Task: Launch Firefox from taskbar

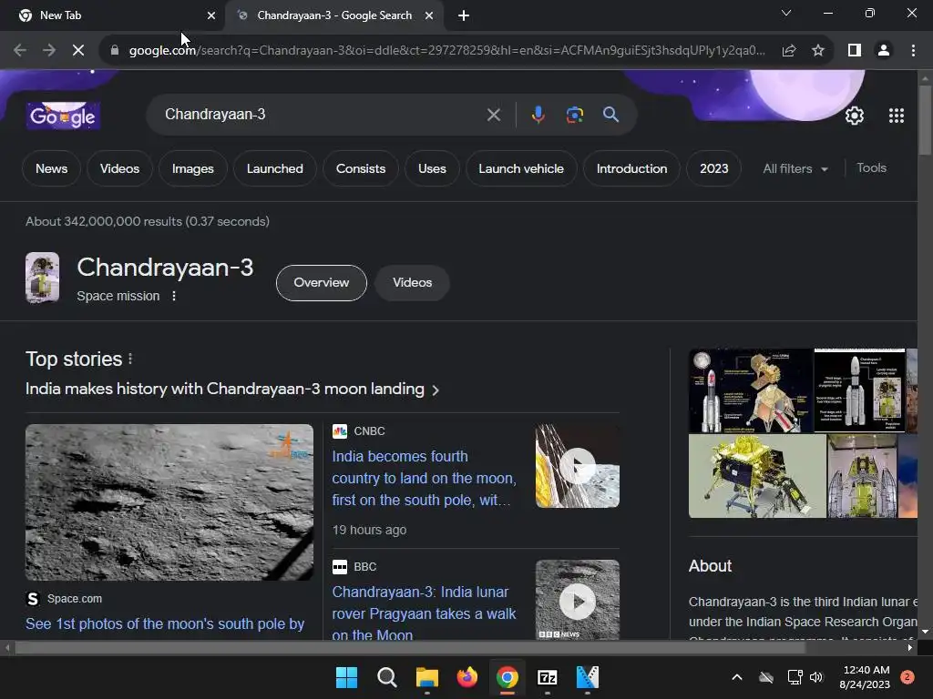Action: tap(467, 677)
